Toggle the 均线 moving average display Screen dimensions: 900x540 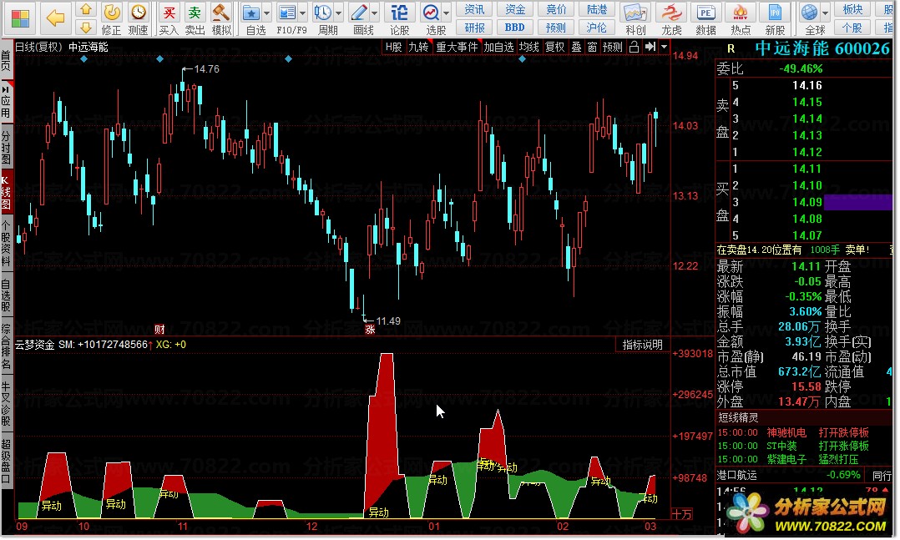[x=528, y=47]
